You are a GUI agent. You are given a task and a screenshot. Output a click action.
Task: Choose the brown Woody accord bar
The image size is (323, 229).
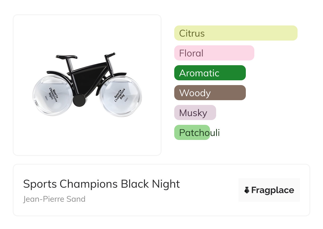tap(210, 93)
